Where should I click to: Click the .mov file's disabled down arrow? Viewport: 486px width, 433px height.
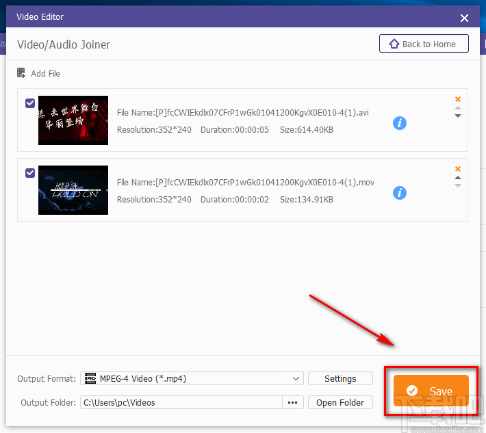tap(458, 185)
